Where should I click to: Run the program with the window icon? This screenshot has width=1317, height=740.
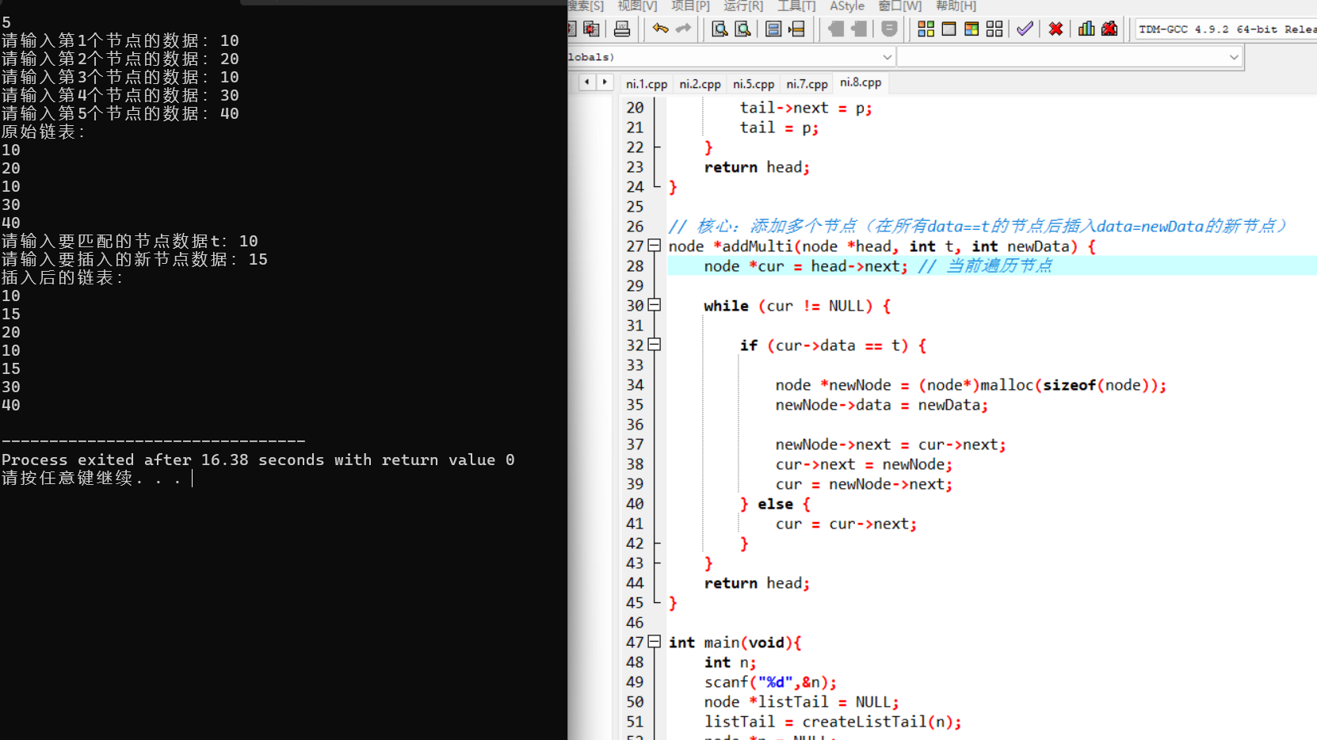[949, 29]
